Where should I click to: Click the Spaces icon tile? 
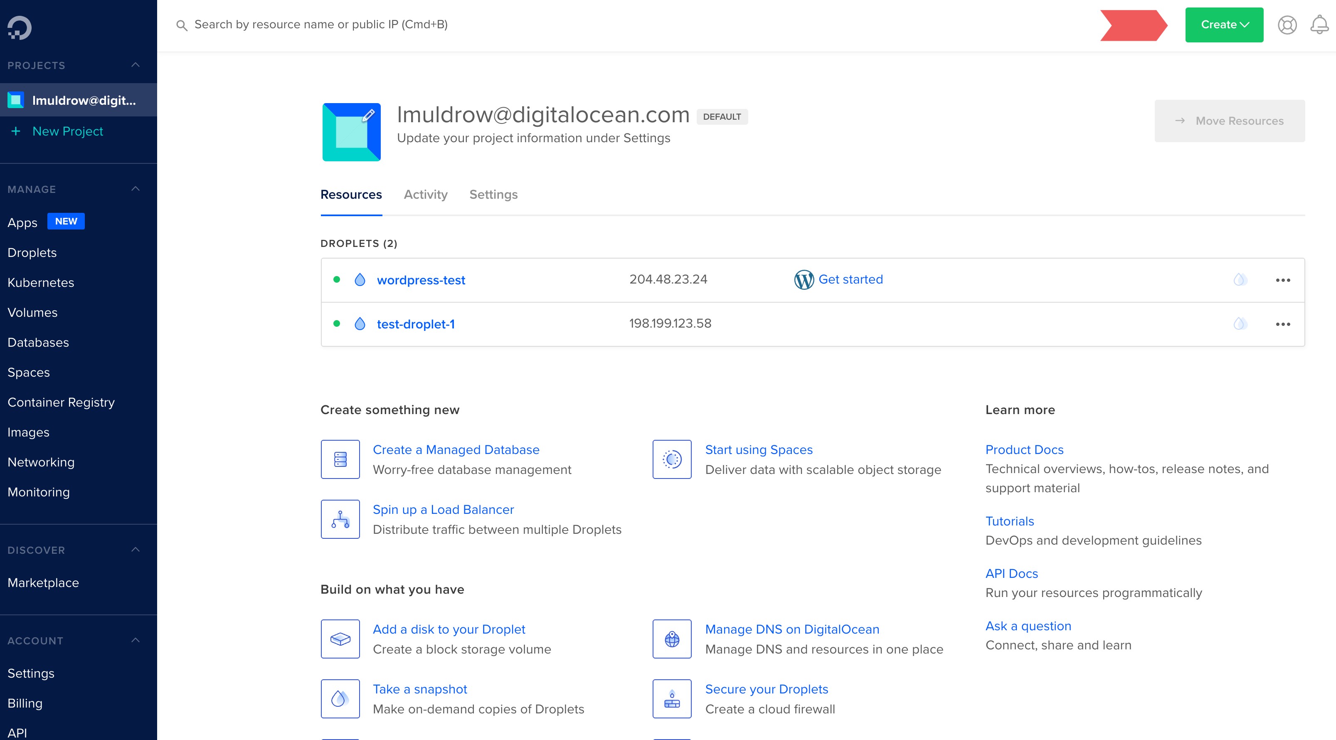pos(672,459)
